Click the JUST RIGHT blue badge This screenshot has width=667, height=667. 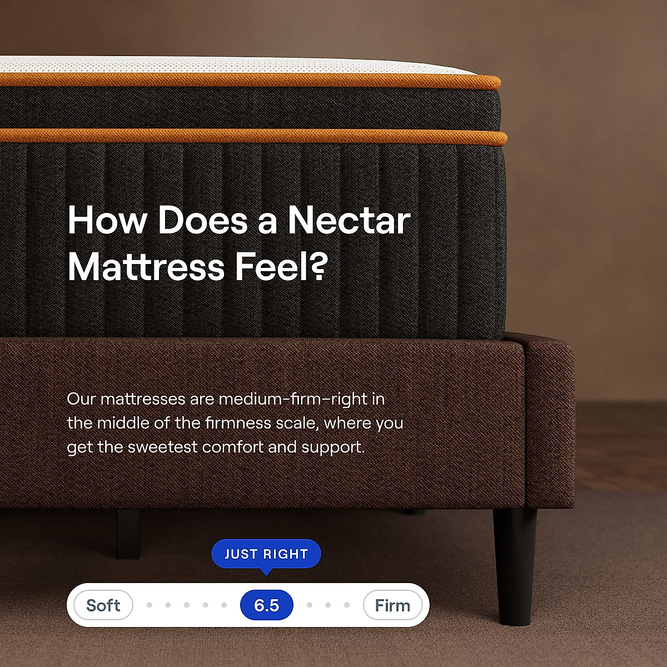coord(266,554)
